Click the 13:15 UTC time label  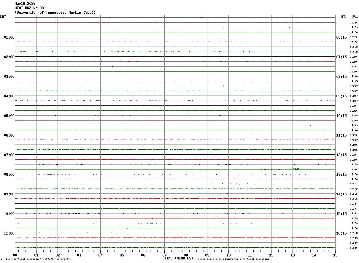click(x=341, y=174)
